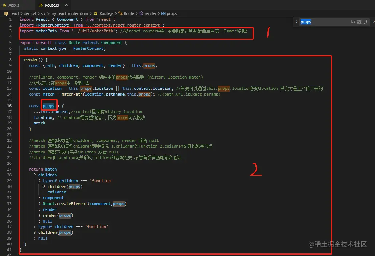Click null on line 36
The width and height of the screenshot is (375, 256).
tap(47, 221)
